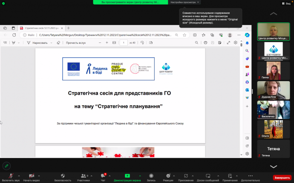Open the Реакции reactions icon
The width and height of the screenshot is (294, 183).
tap(168, 176)
